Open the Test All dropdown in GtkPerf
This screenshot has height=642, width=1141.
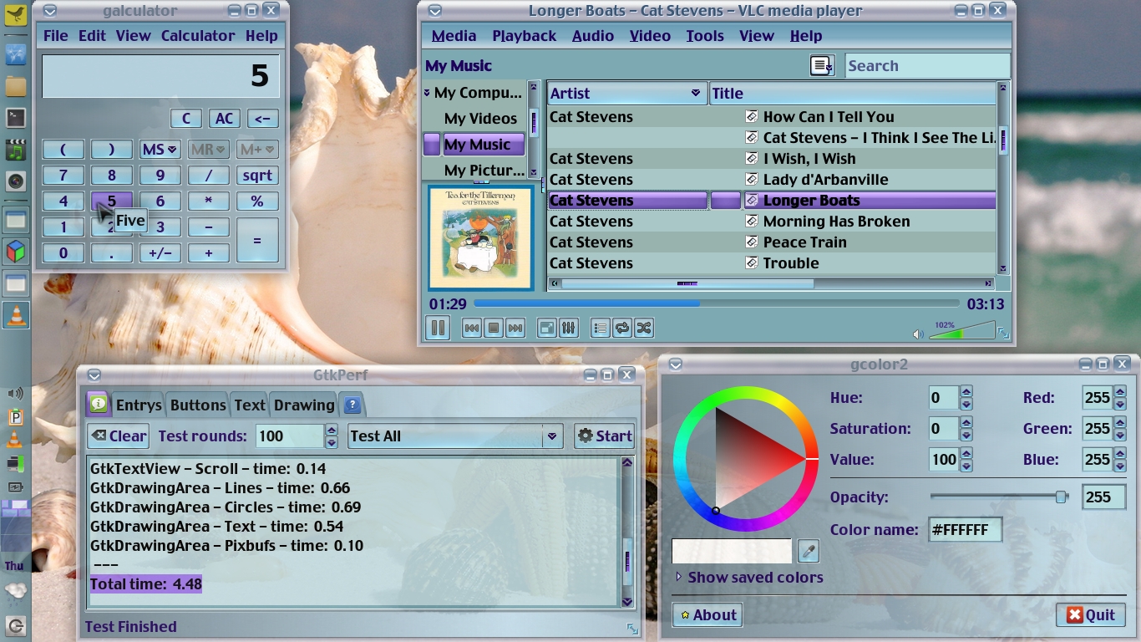pyautogui.click(x=455, y=436)
